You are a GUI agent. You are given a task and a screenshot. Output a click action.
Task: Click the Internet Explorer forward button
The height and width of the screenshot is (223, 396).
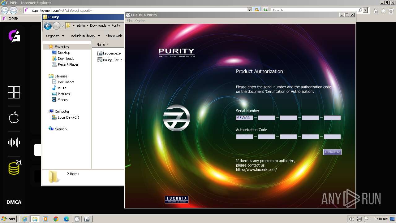point(13,10)
